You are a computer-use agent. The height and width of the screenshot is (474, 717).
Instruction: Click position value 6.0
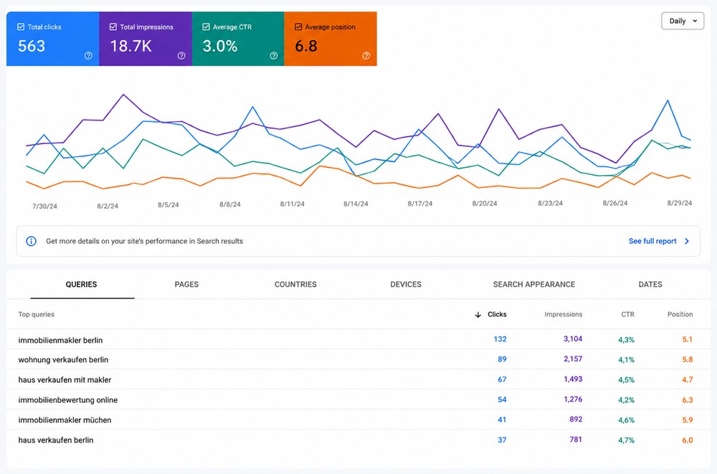(688, 440)
